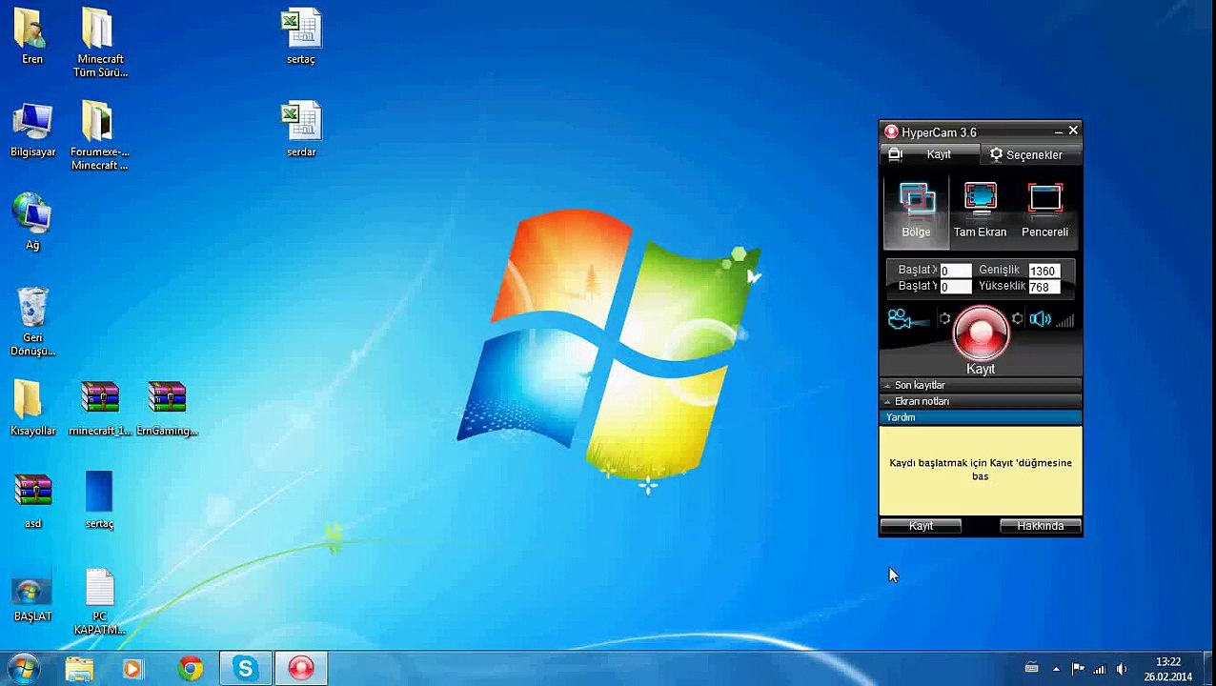Collapse the Yardım section header

point(980,417)
